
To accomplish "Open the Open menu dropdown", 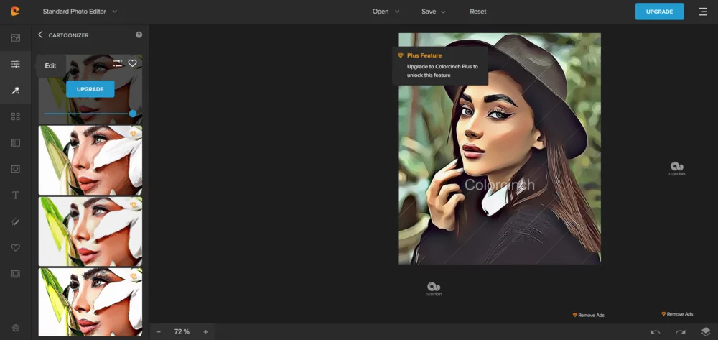I will 386,12.
